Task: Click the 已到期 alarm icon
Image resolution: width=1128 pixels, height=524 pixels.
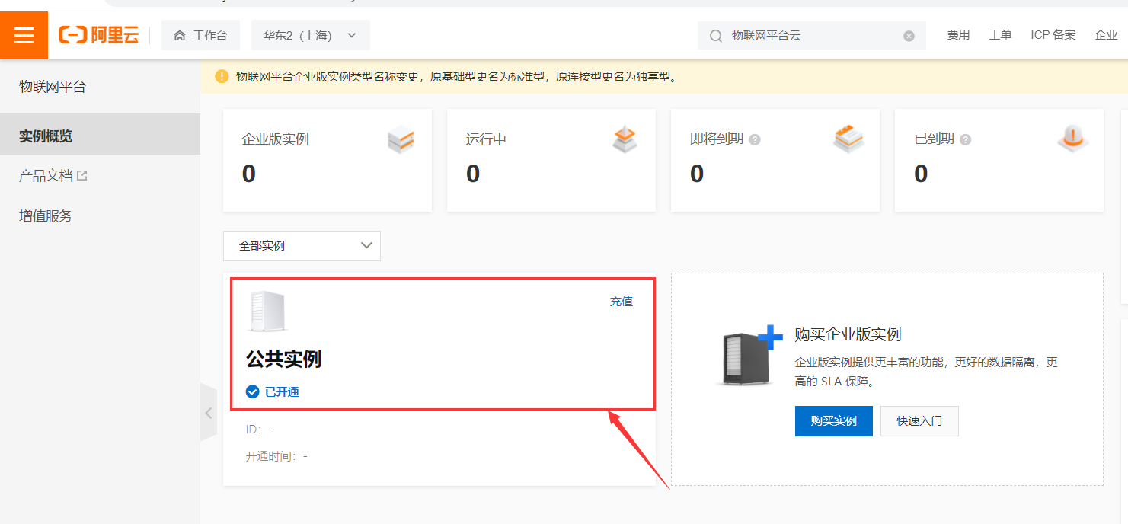Action: [1073, 138]
